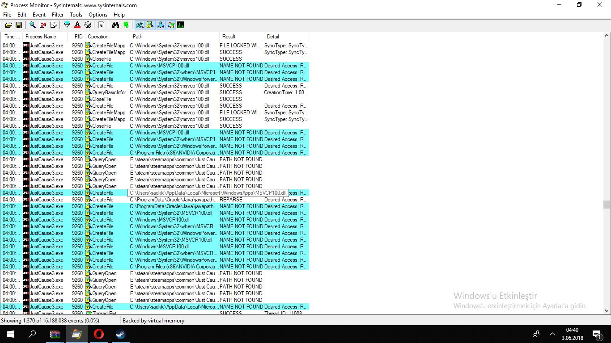Open the Highlight dialog with the red A icon
The height and width of the screenshot is (343, 611).
click(77, 25)
